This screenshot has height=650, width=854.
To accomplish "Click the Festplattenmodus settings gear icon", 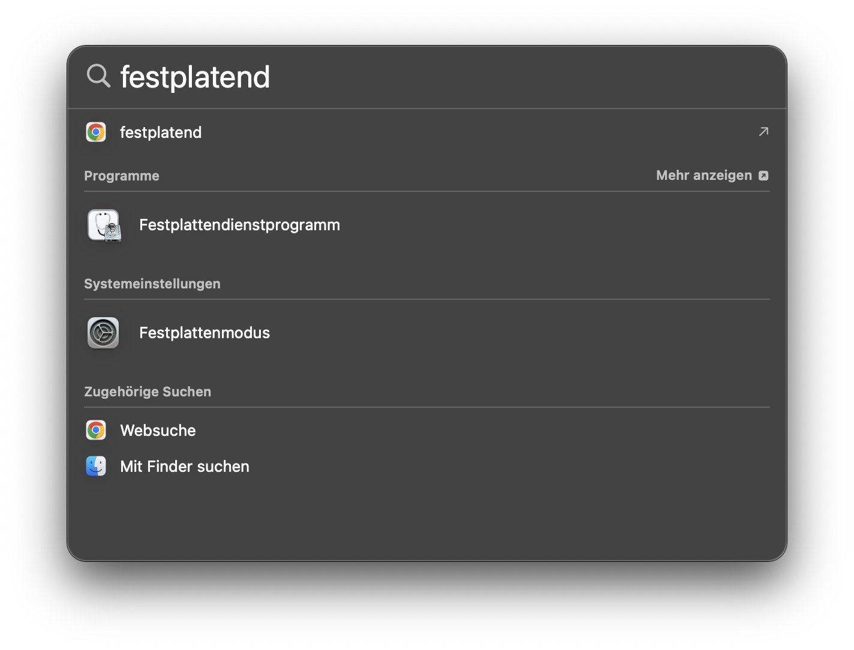I will pyautogui.click(x=103, y=333).
